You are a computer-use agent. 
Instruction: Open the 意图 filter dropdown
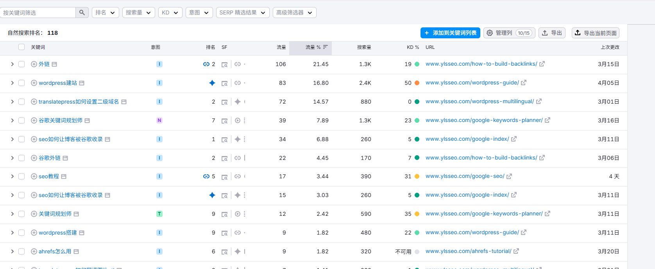pyautogui.click(x=199, y=13)
